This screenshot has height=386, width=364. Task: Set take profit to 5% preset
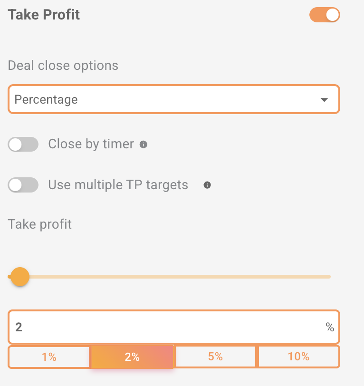pyautogui.click(x=216, y=357)
